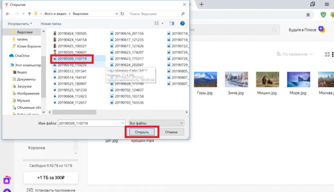Screen dimensions: 334x192
Task: Open the view options dropdown arrow
Action: (163, 23)
